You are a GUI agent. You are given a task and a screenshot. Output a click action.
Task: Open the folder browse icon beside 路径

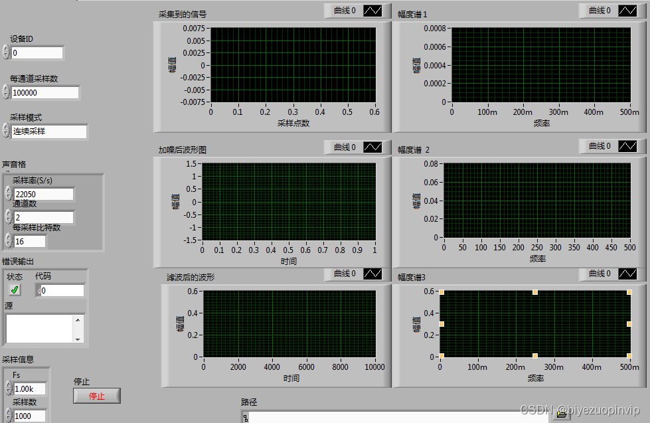point(562,414)
